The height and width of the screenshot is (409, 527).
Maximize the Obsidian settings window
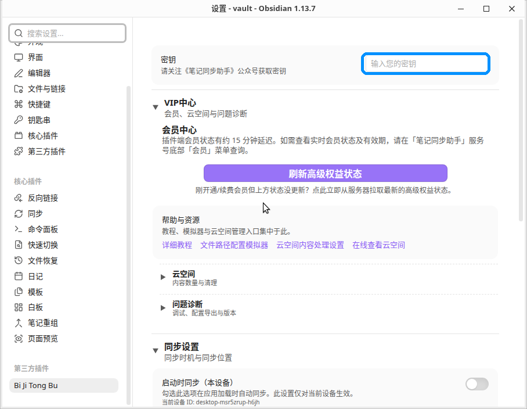tap(486, 9)
